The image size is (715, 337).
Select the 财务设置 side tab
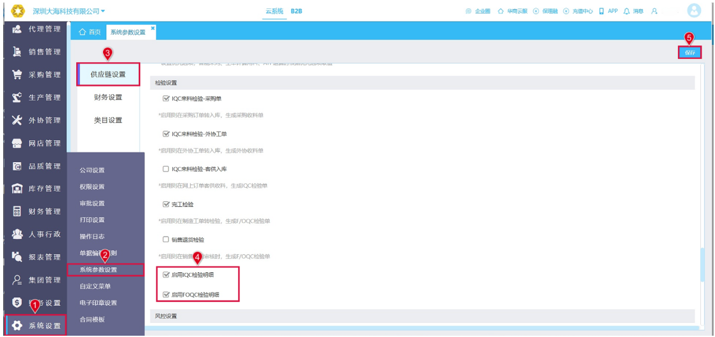click(x=108, y=97)
